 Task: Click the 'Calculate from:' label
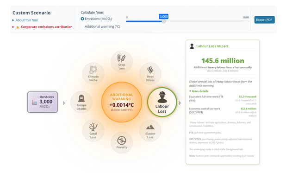(x=92, y=13)
